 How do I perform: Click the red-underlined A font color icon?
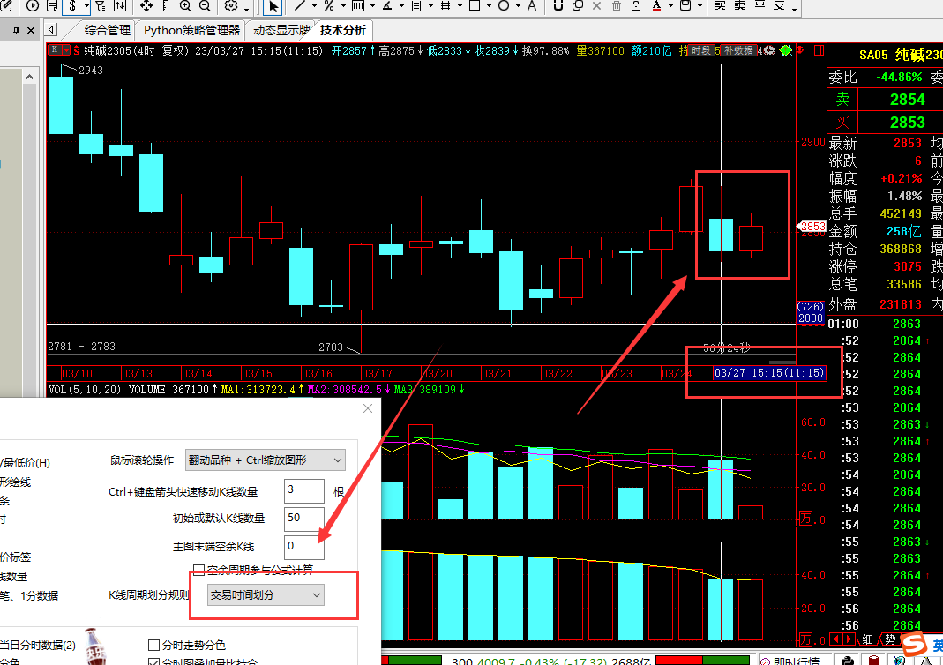click(656, 6)
